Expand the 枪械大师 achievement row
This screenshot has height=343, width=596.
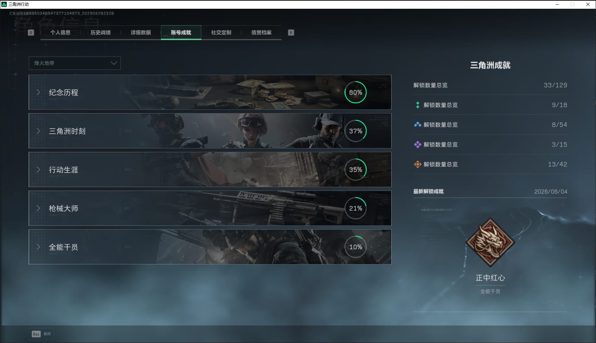click(210, 208)
